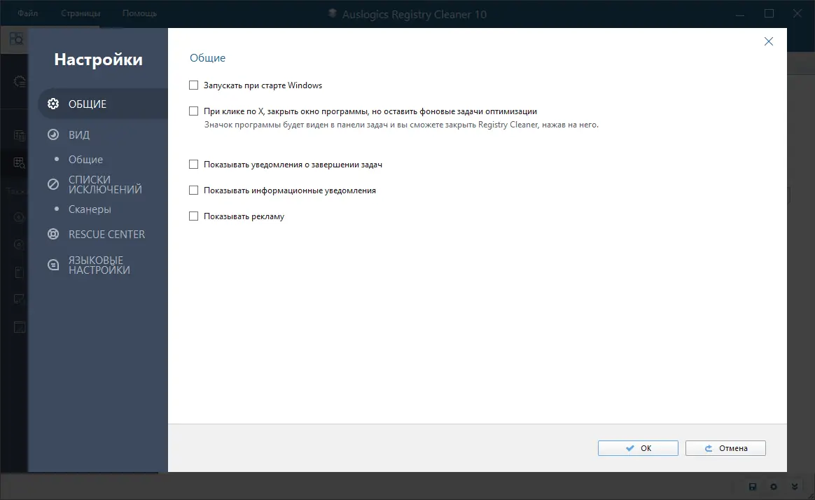
Task: Open the ОБЩИЕ settings section
Action: (x=103, y=104)
